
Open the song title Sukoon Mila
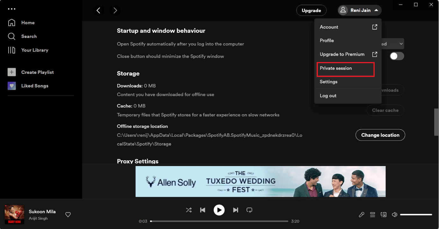(42, 212)
